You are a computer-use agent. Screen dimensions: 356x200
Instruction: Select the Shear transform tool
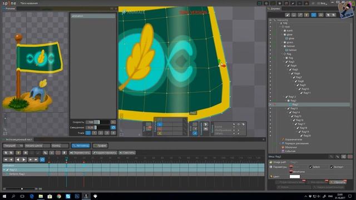tap(160, 133)
